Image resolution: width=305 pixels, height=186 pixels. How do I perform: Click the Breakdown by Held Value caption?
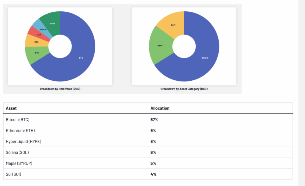point(60,89)
